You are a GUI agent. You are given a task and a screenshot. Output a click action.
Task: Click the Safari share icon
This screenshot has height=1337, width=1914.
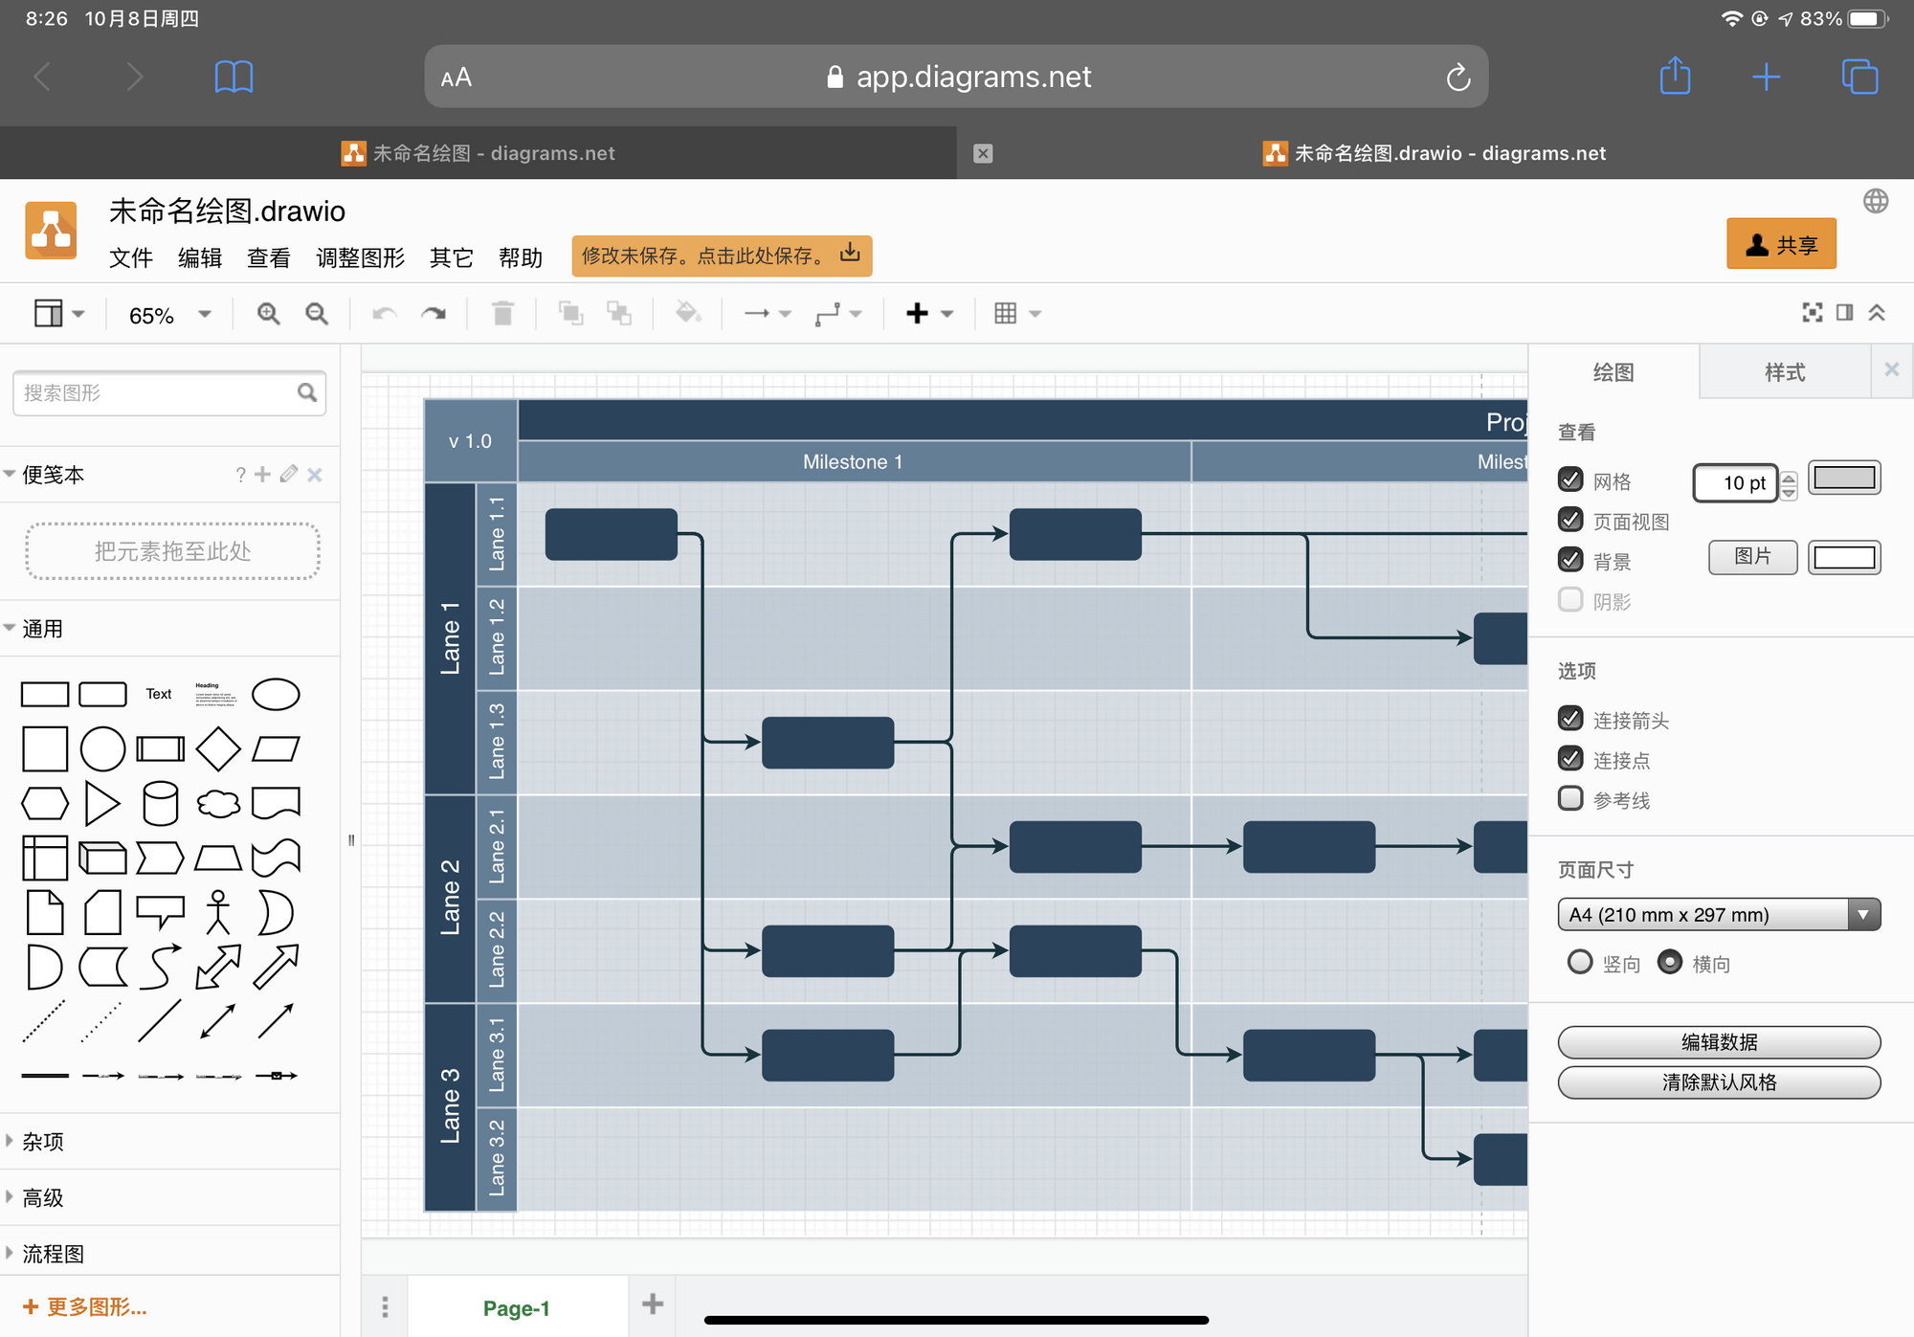[1675, 76]
